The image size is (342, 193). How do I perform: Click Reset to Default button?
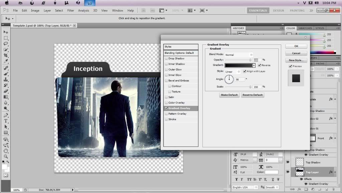pyautogui.click(x=252, y=95)
